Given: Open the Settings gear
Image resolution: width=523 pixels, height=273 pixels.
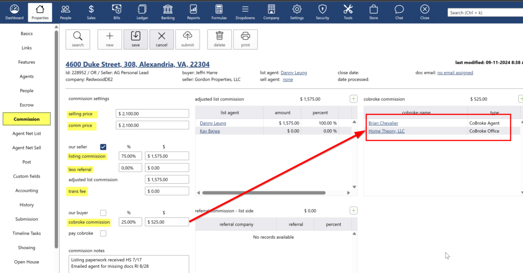Looking at the screenshot, I should (297, 12).
